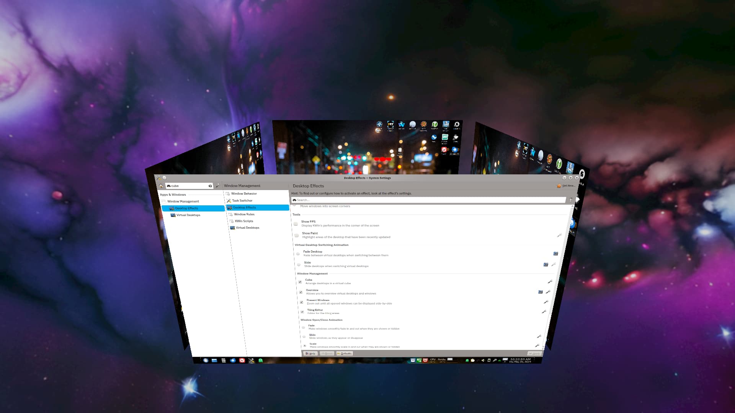Play the Slide effect video preview
Screen dimensions: 735x413
(x=546, y=264)
